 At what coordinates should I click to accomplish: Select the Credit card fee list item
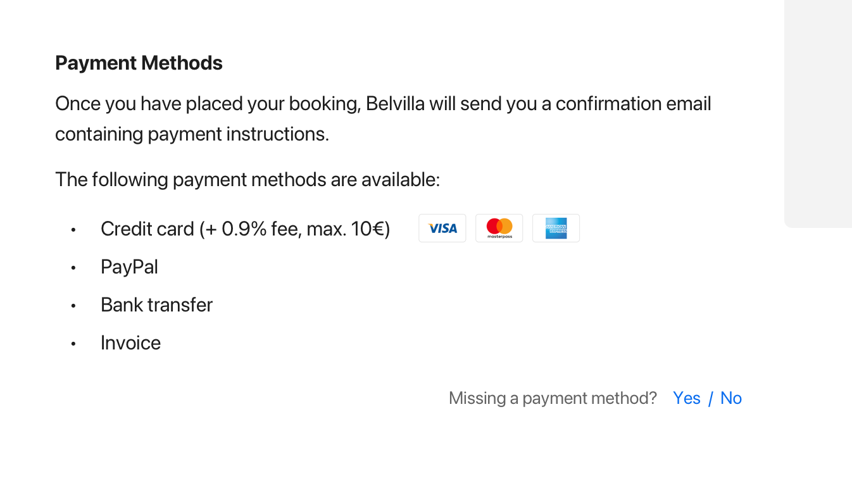coord(246,229)
